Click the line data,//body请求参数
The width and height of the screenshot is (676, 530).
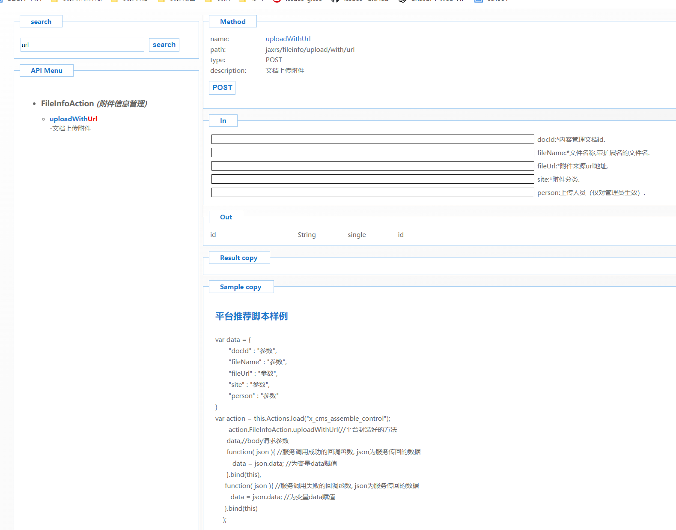coord(258,441)
